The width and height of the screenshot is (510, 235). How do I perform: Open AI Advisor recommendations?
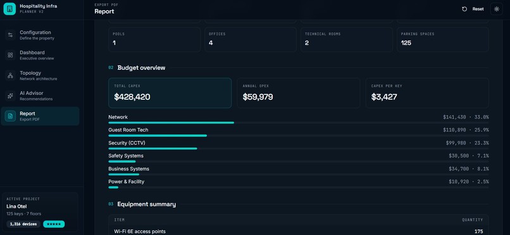(40, 96)
